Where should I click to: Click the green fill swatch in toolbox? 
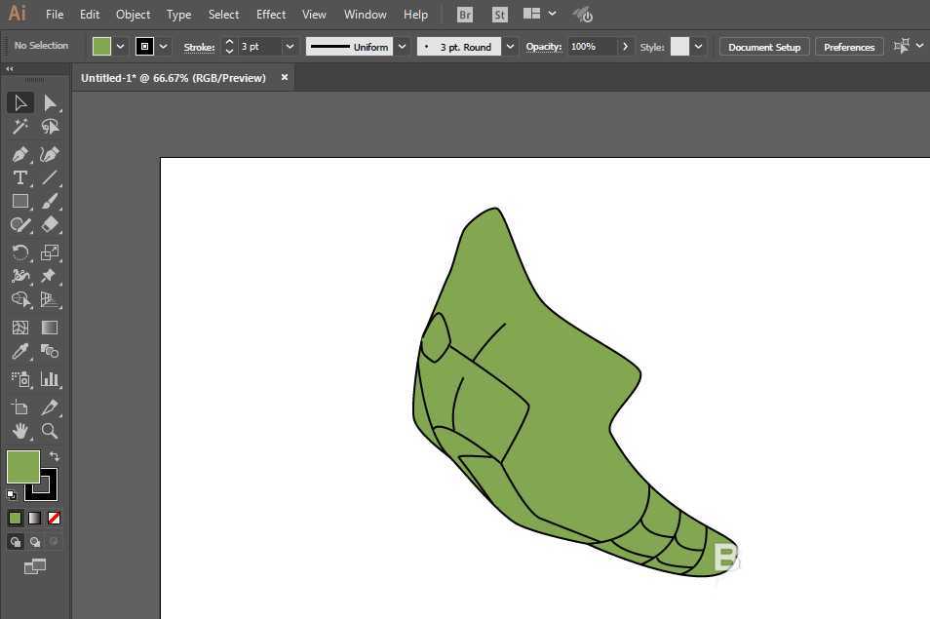coord(22,467)
